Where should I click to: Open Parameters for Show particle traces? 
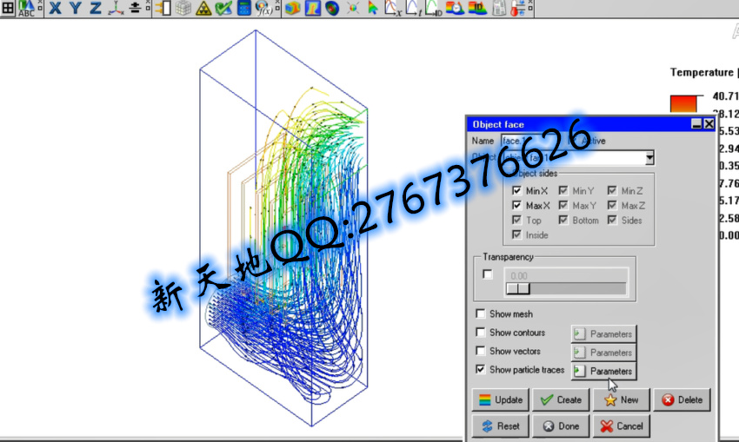pos(603,371)
